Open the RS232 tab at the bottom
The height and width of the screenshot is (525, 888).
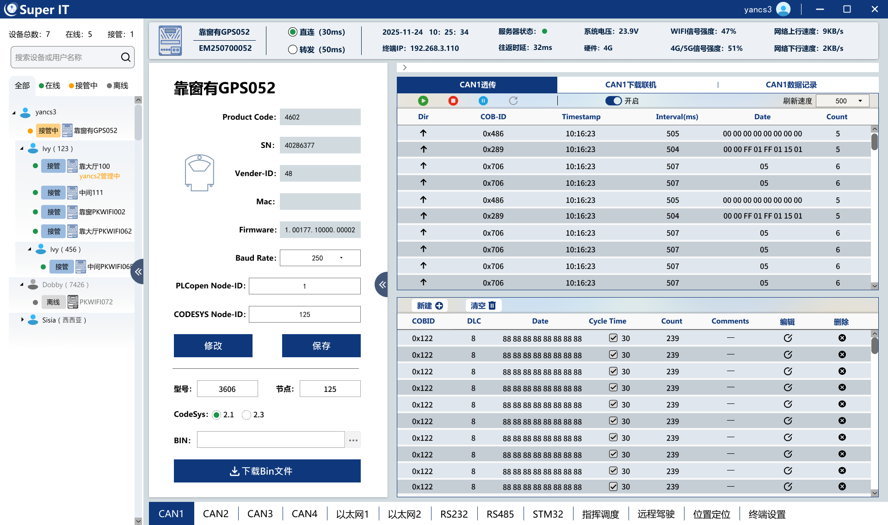pyautogui.click(x=454, y=513)
